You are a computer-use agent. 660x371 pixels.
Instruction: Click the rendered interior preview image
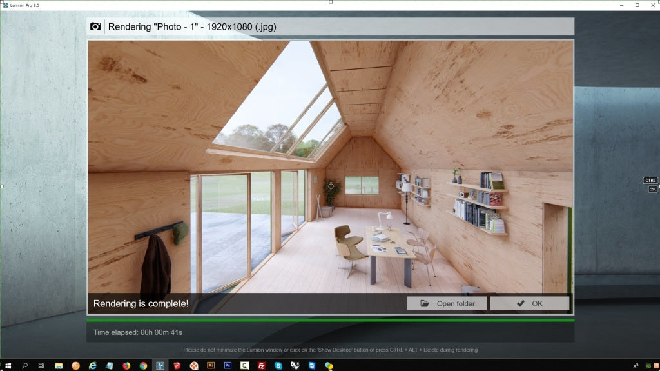[x=330, y=168]
